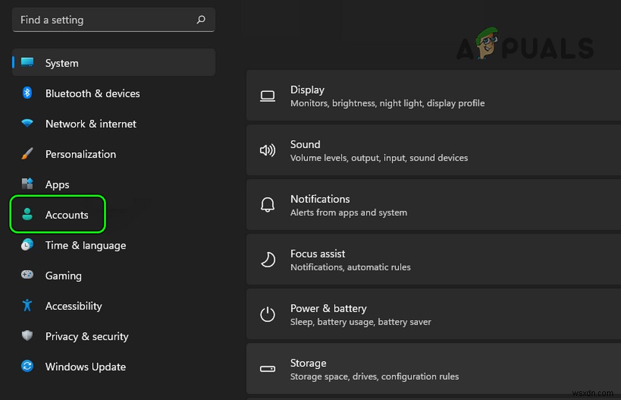The height and width of the screenshot is (400, 621).
Task: Click the Personalization brush icon
Action: click(27, 154)
